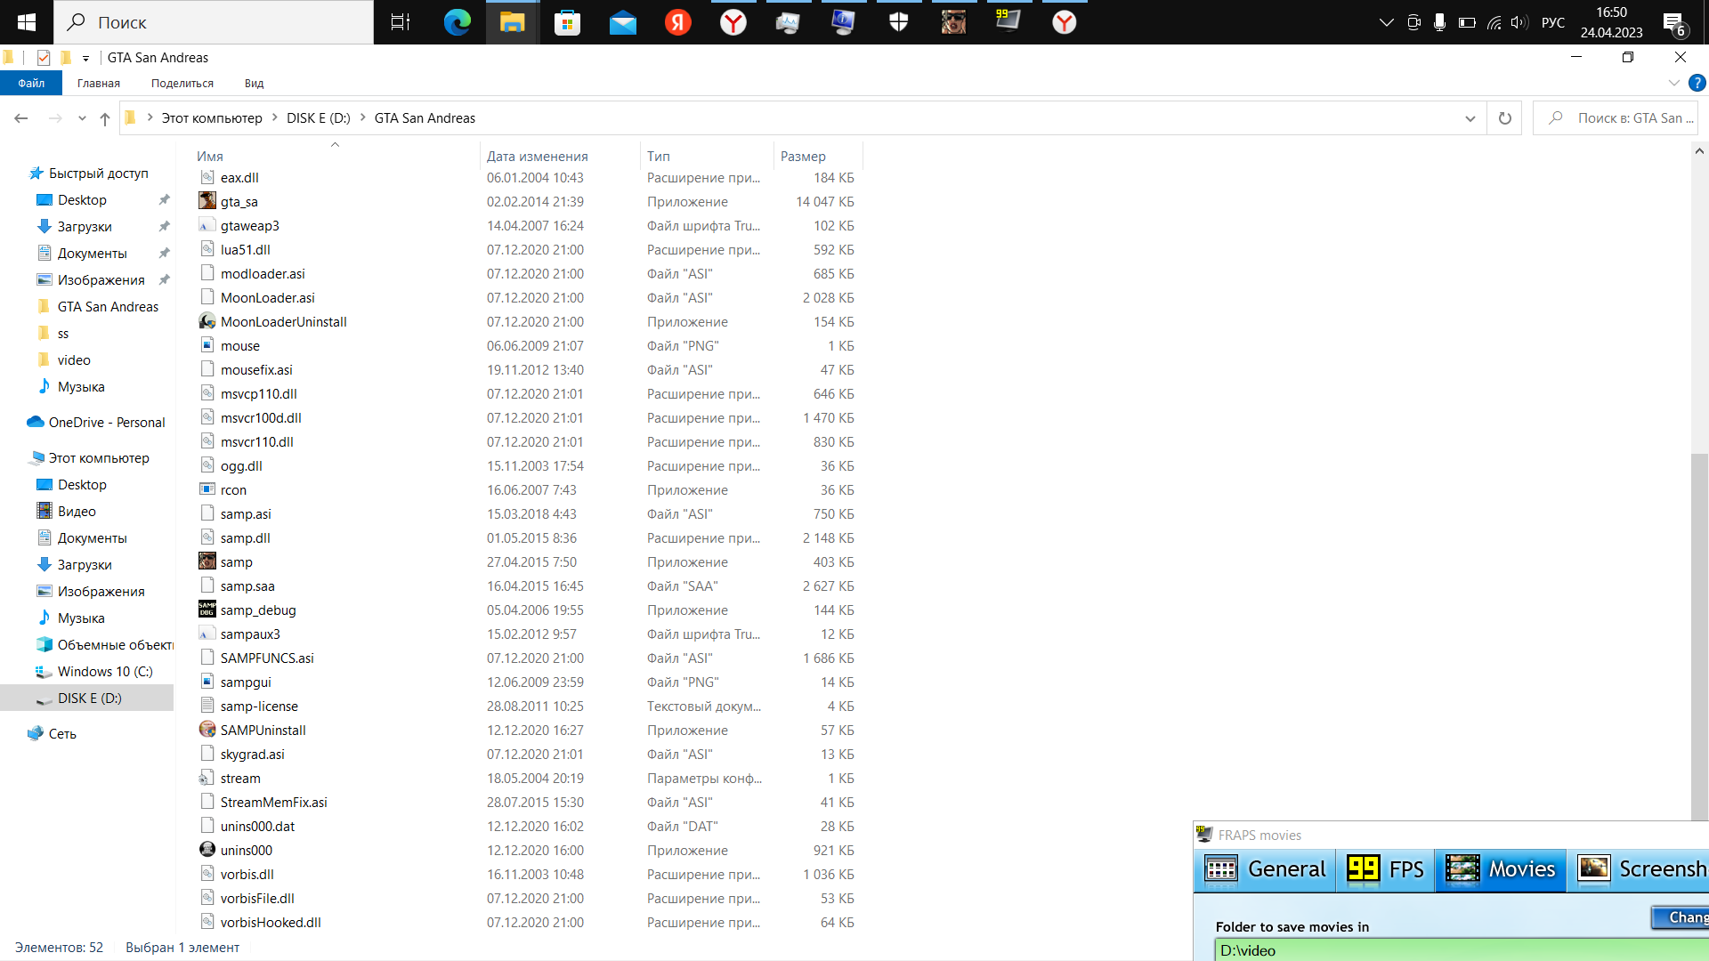Screen dimensions: 1709x961
Task: Expand the address bar history dropdown
Action: [1470, 118]
